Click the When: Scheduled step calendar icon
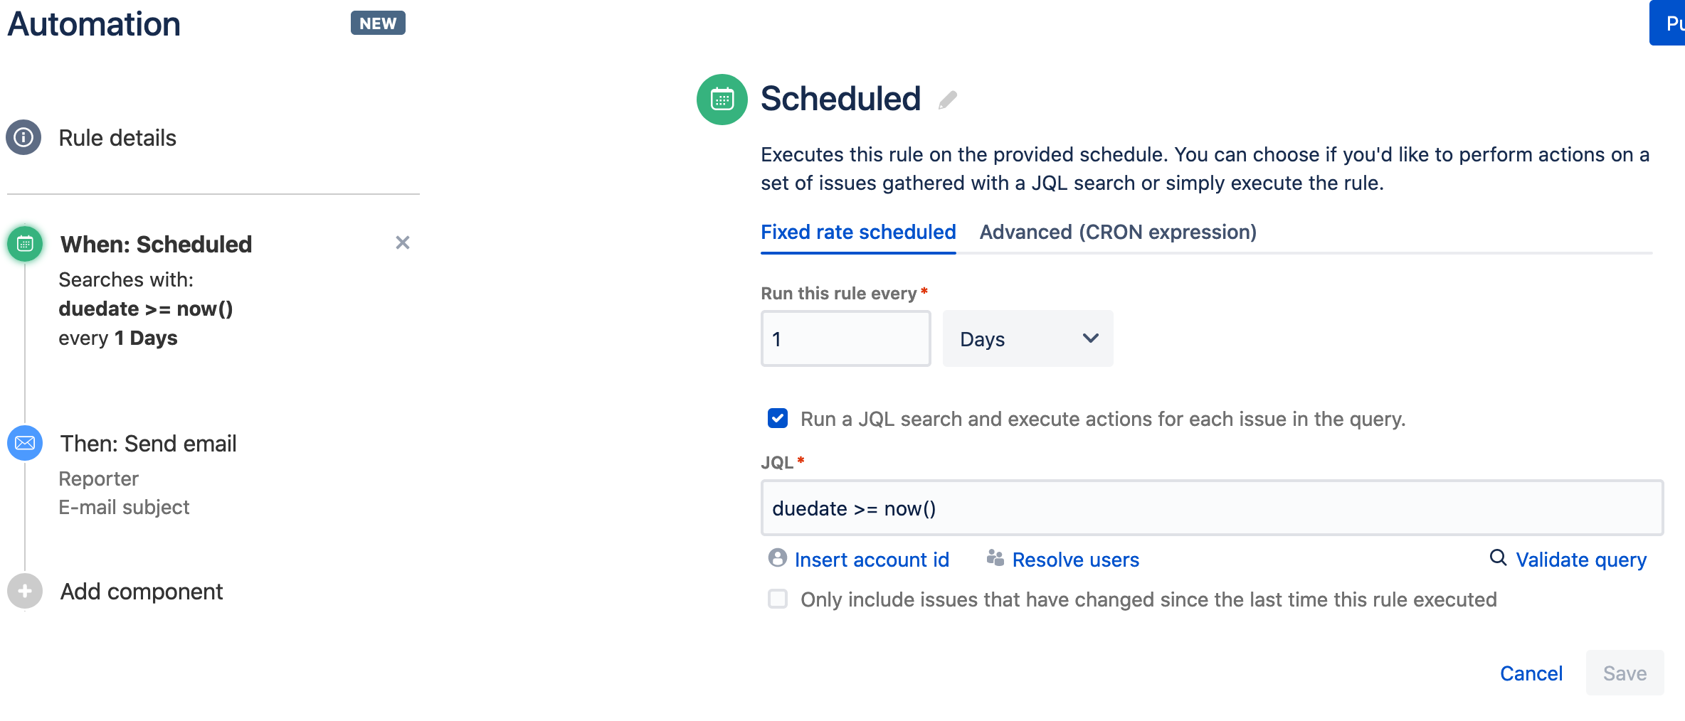 pos(25,243)
